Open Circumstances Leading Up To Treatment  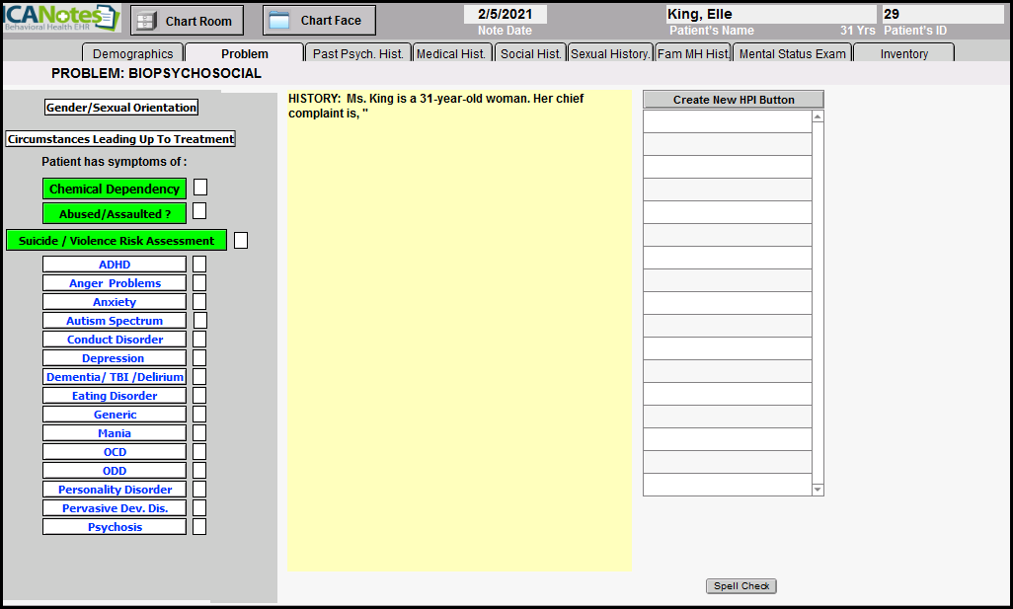pyautogui.click(x=120, y=139)
